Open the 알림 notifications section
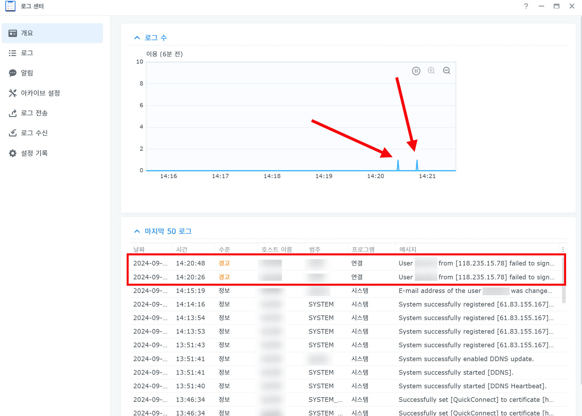 pyautogui.click(x=27, y=73)
